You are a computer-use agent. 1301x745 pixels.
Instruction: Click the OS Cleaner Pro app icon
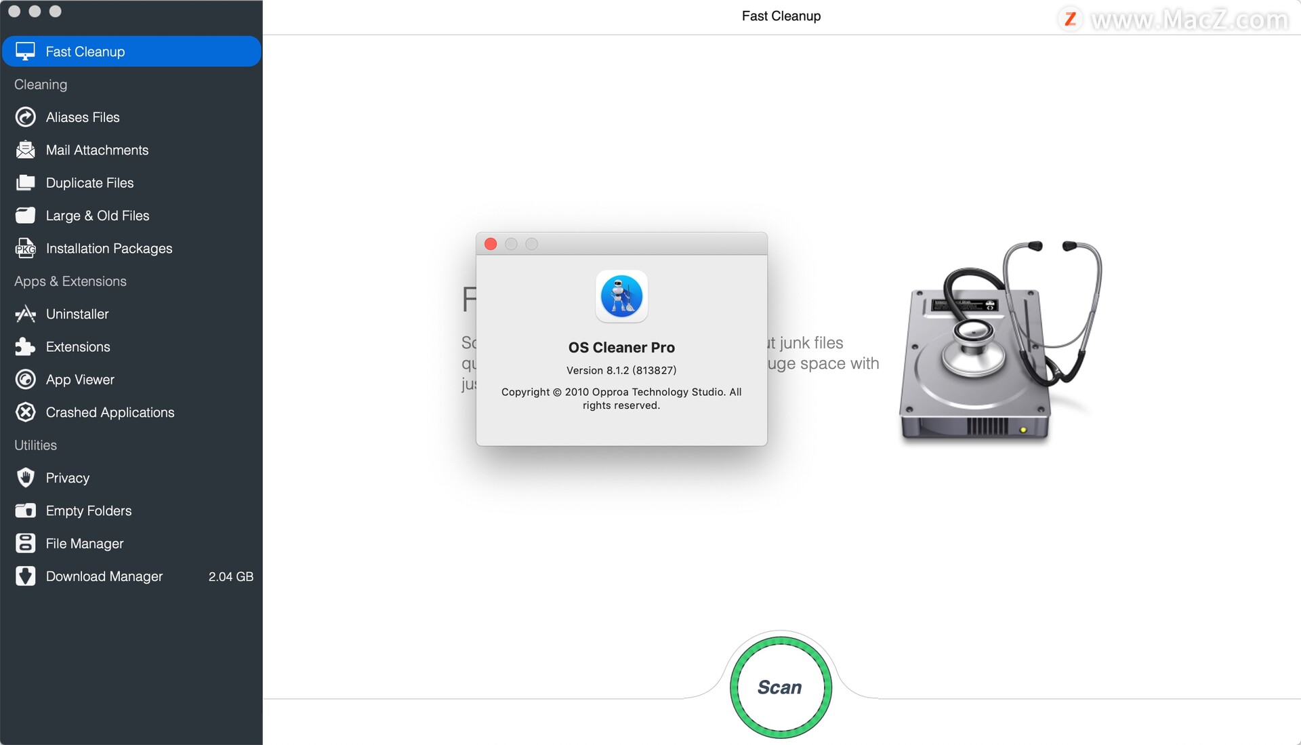coord(621,295)
